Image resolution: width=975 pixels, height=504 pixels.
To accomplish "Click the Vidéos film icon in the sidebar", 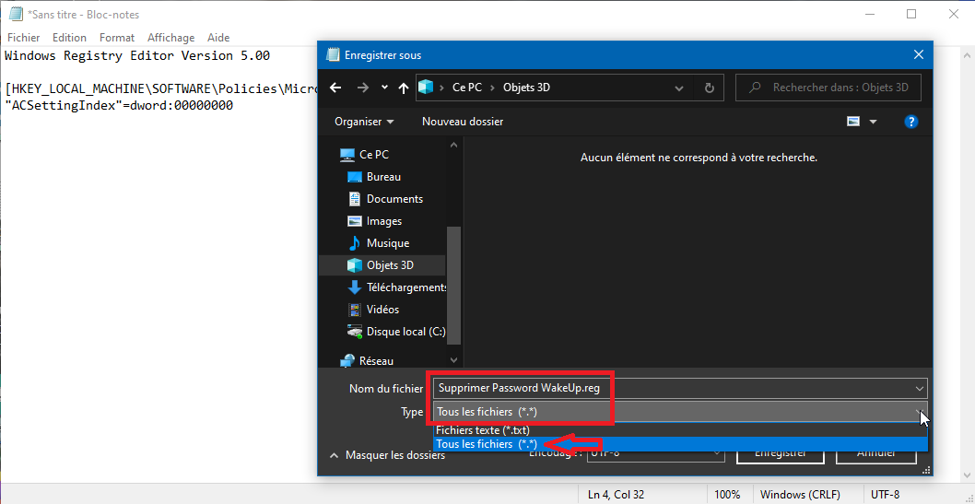I will pyautogui.click(x=355, y=309).
